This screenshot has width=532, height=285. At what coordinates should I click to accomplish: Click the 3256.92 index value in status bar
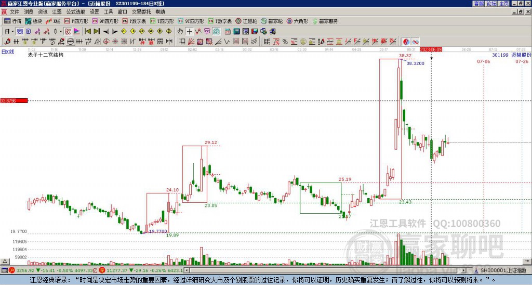(x=25, y=270)
